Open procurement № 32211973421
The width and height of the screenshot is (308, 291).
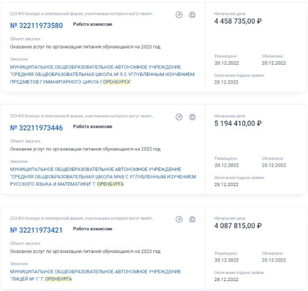click(36, 230)
